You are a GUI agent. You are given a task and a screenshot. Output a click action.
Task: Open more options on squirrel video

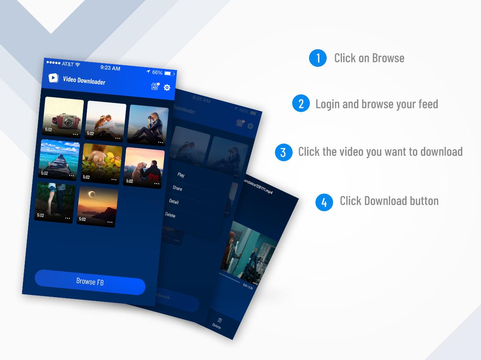pyautogui.click(x=114, y=180)
